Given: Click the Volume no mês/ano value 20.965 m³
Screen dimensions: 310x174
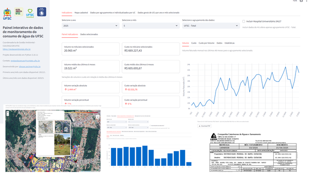Looking at the screenshot, I should tap(70, 51).
